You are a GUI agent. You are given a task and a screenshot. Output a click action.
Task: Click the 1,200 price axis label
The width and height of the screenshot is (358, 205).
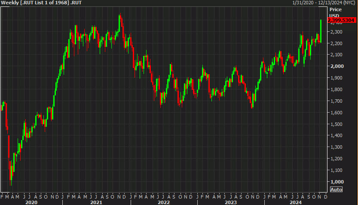[x=337, y=159]
